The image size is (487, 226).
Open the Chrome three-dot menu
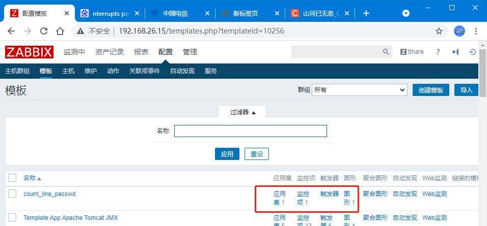(x=476, y=31)
